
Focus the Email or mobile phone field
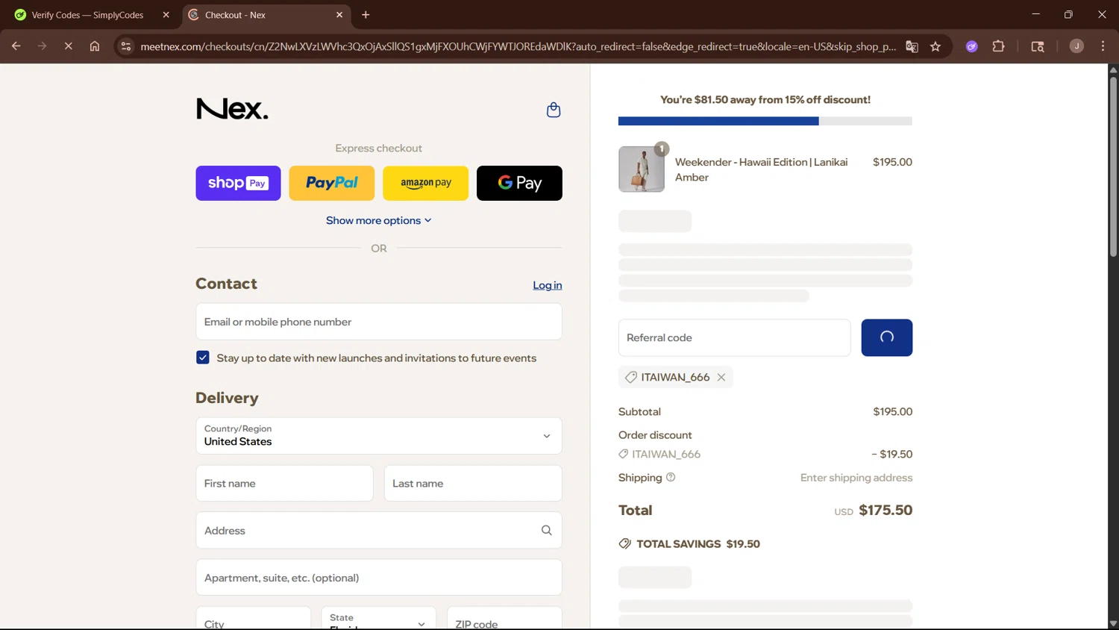[x=379, y=322]
